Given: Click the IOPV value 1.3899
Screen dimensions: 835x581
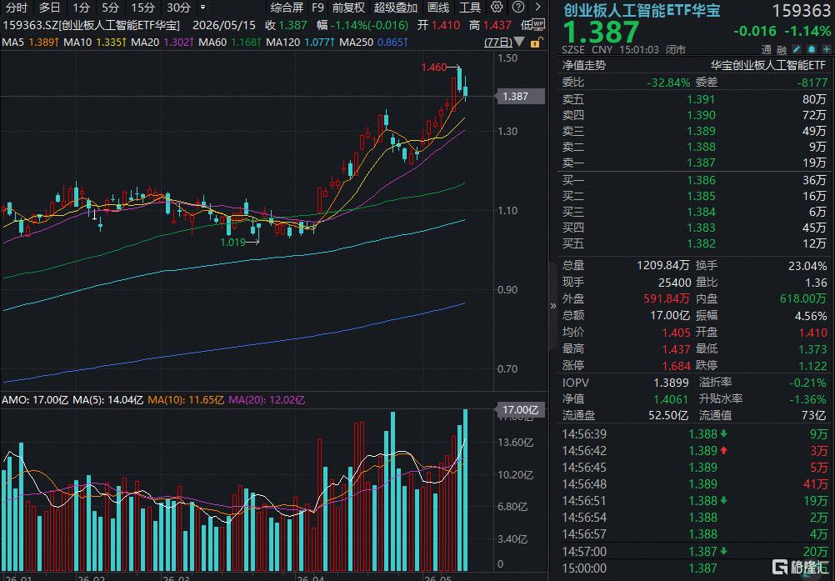Looking at the screenshot, I should pos(671,383).
